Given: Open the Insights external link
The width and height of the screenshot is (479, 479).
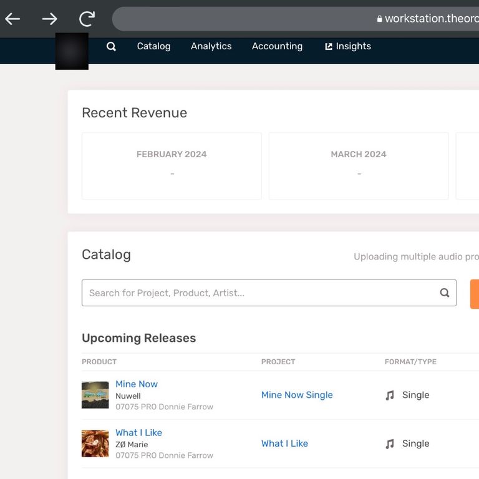Looking at the screenshot, I should (x=348, y=46).
